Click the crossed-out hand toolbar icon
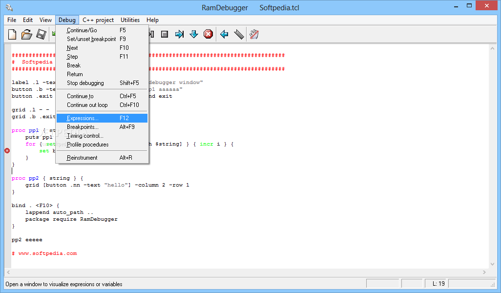Viewport: 501px width, 293px height. tap(254, 34)
